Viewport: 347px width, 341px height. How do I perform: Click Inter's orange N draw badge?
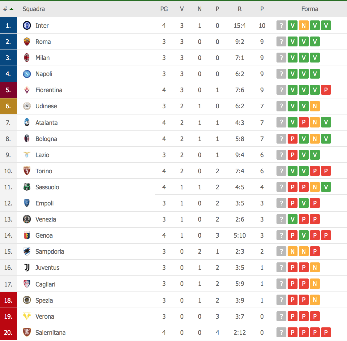pos(304,26)
